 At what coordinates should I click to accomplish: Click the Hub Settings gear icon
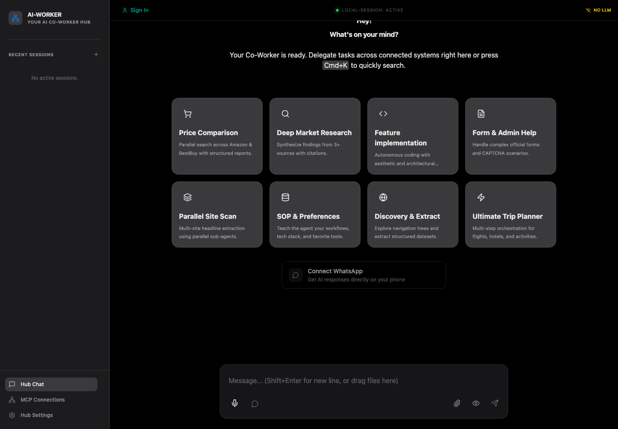click(x=12, y=415)
